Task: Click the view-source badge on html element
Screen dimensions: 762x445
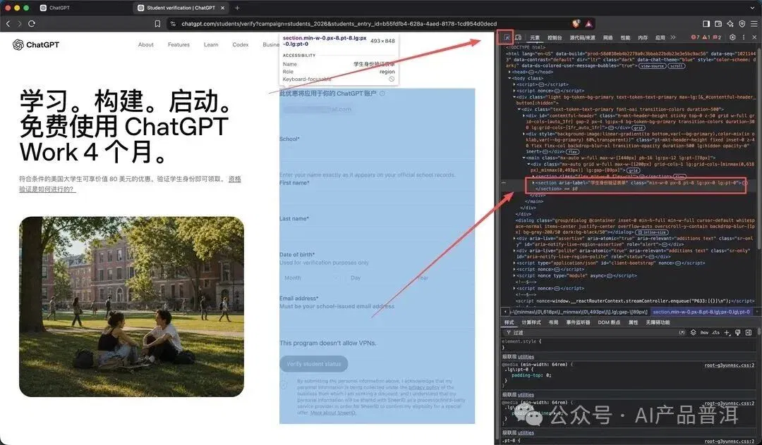Action: click(652, 66)
